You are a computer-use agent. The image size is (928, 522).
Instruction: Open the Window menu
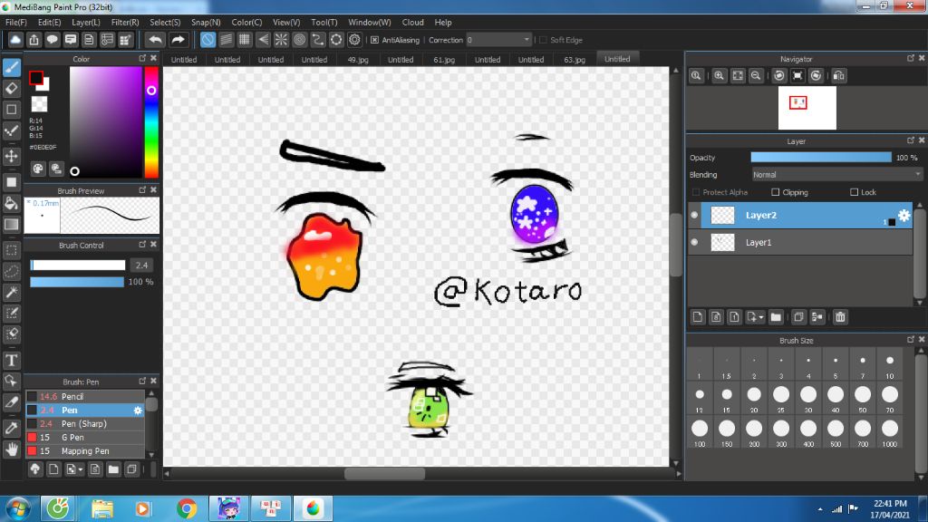(370, 23)
